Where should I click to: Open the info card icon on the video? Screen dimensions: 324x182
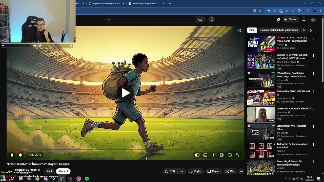click(239, 30)
